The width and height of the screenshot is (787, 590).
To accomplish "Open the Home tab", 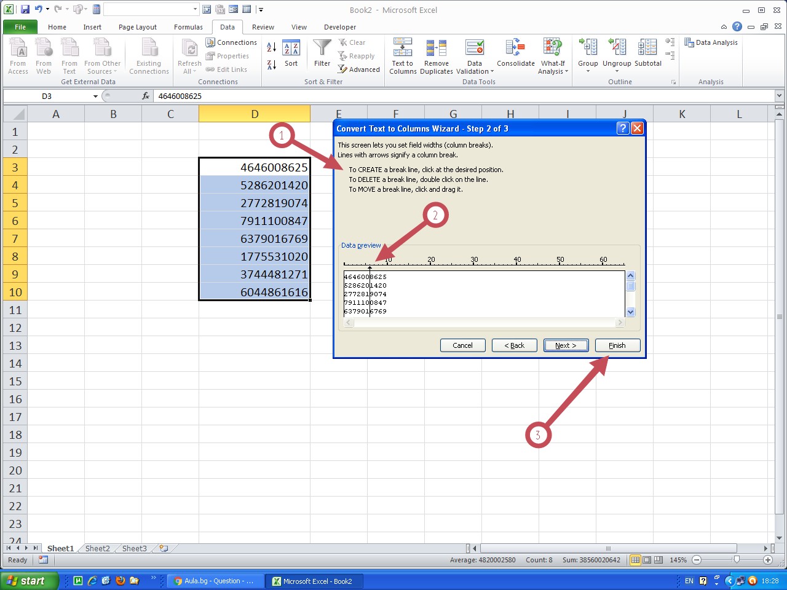I will click(x=57, y=27).
